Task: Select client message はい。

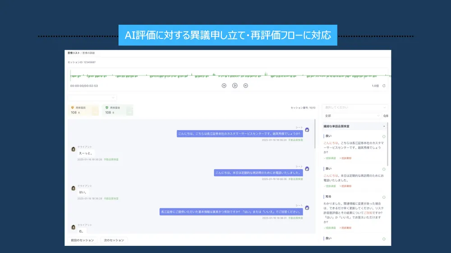Action: pyautogui.click(x=83, y=192)
